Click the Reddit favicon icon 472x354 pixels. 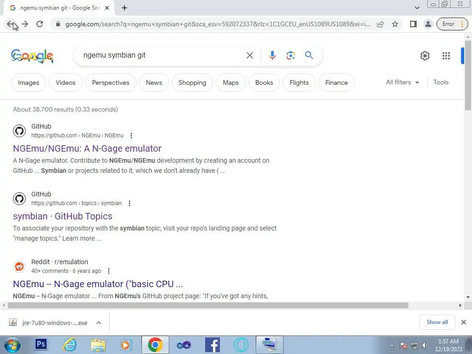pos(19,266)
